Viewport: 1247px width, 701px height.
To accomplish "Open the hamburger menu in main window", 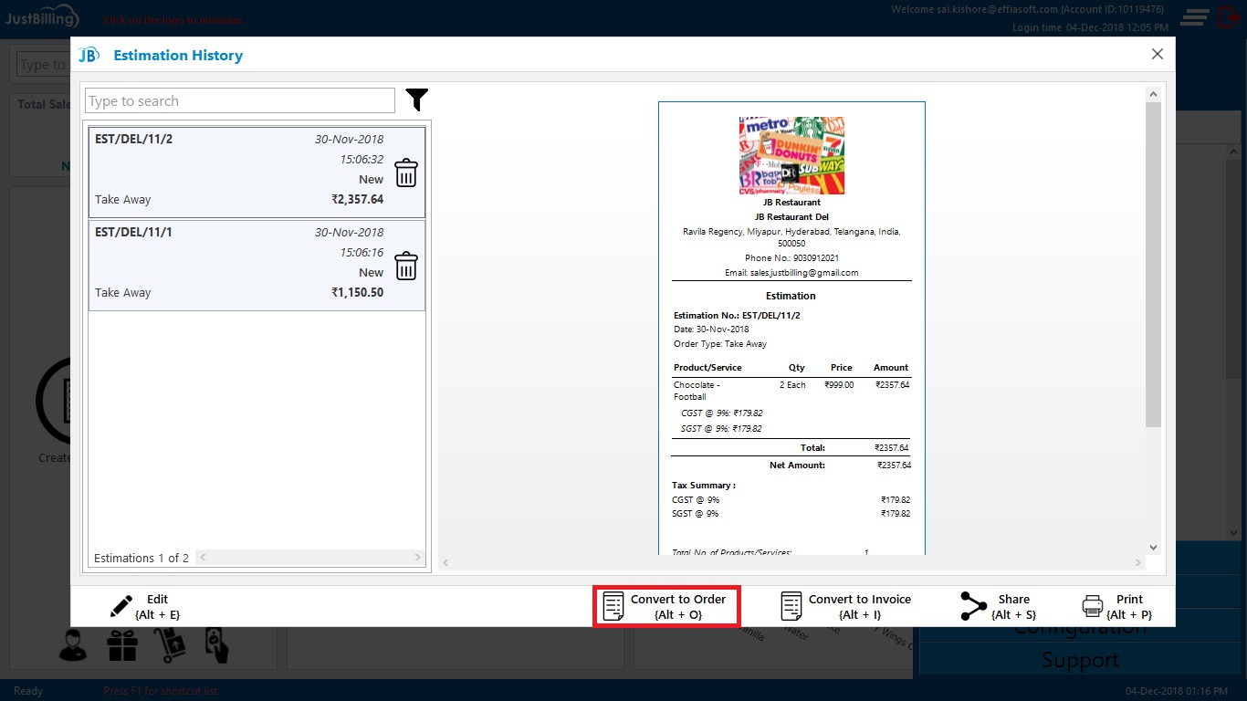I will coord(1195,17).
